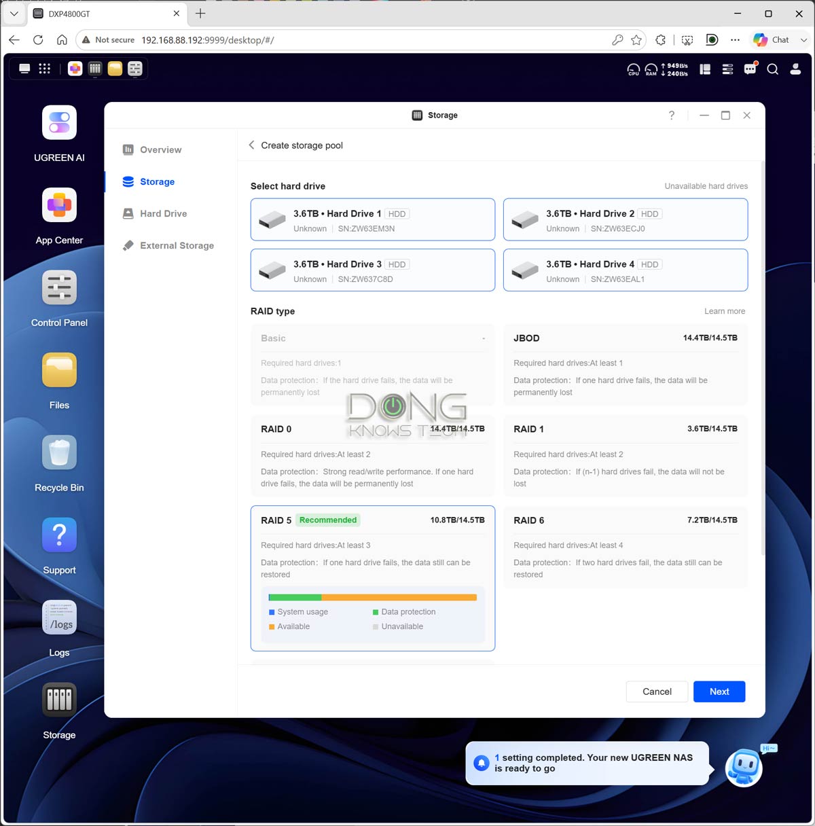Check the CPU usage gauge
The height and width of the screenshot is (826, 815).
633,69
